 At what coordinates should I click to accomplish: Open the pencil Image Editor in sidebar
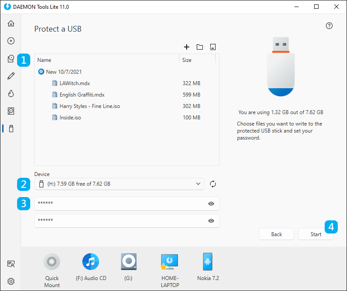pyautogui.click(x=11, y=76)
